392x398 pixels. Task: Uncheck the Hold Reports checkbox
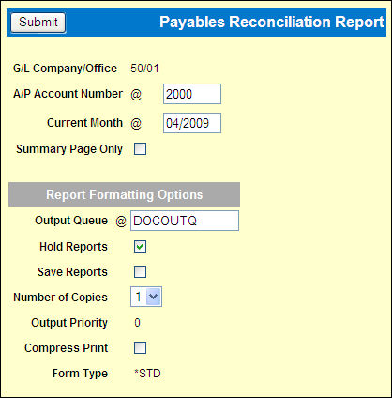point(140,247)
